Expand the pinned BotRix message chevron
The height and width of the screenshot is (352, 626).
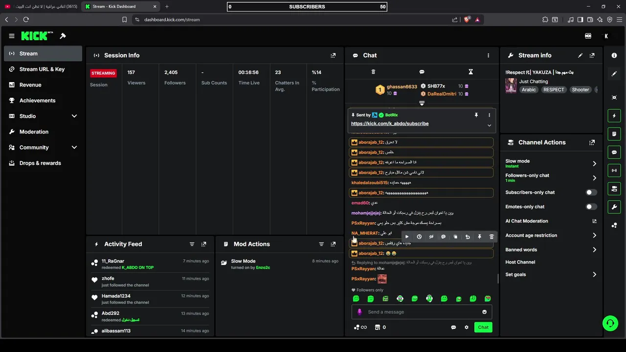tap(489, 125)
